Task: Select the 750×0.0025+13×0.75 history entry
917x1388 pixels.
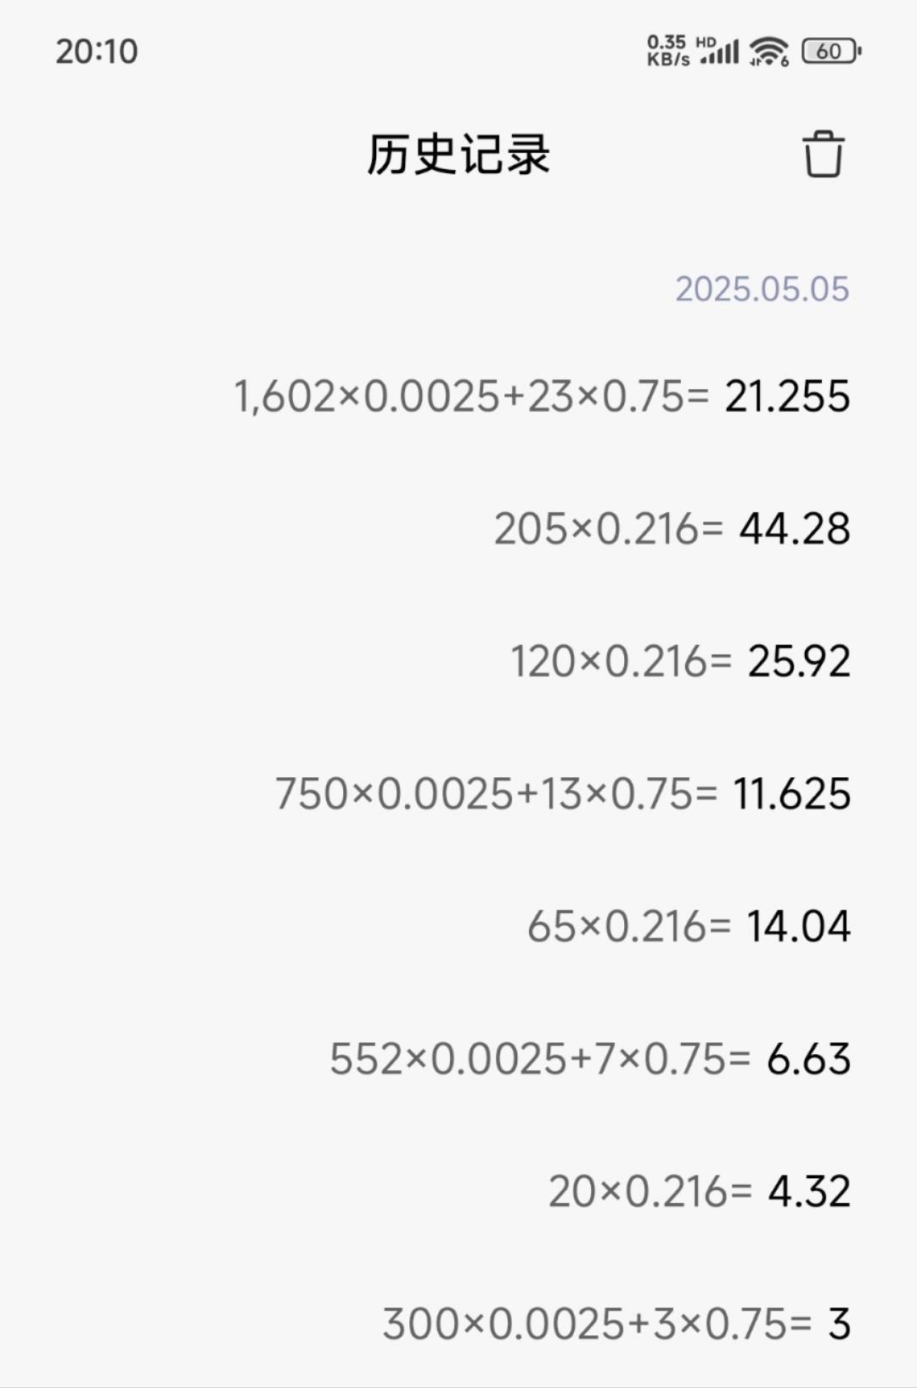Action: click(563, 794)
